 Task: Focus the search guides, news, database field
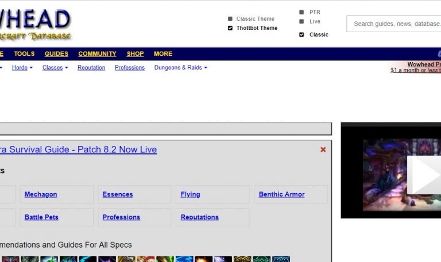395,24
